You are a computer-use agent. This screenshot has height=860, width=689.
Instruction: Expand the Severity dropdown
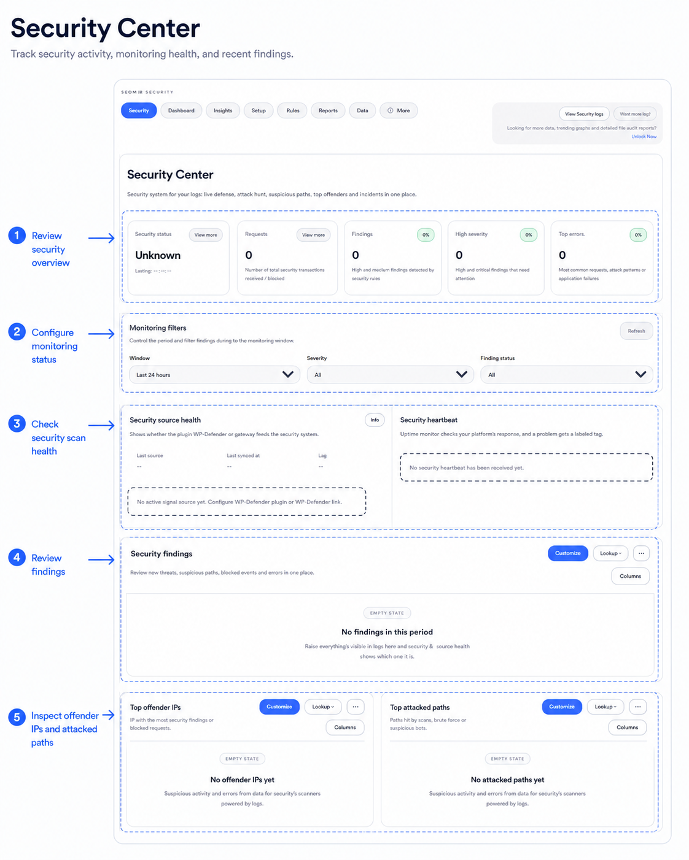tap(390, 375)
